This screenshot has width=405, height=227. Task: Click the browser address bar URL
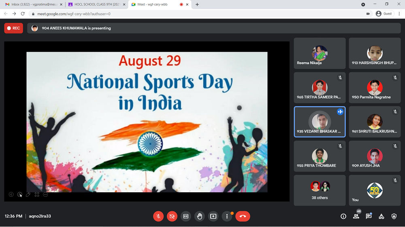click(162, 14)
